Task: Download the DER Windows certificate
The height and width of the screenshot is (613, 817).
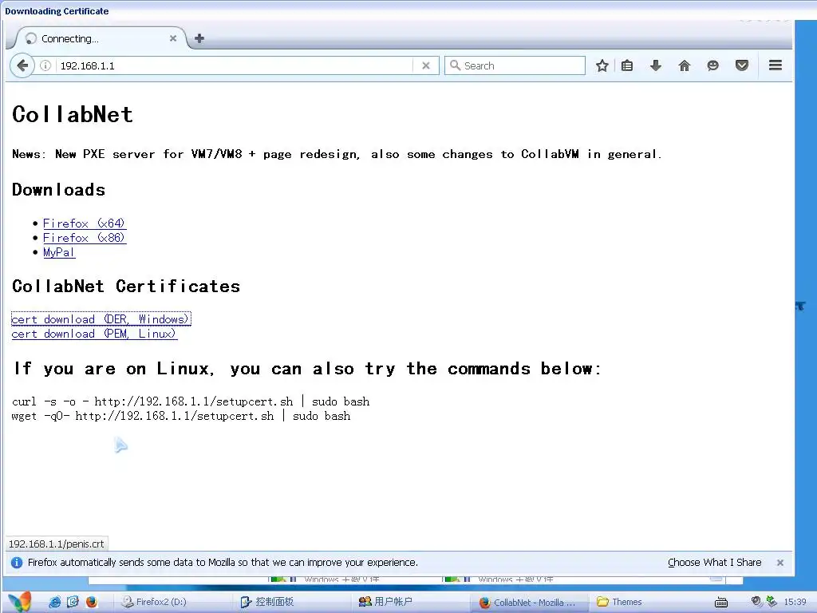Action: 101,319
